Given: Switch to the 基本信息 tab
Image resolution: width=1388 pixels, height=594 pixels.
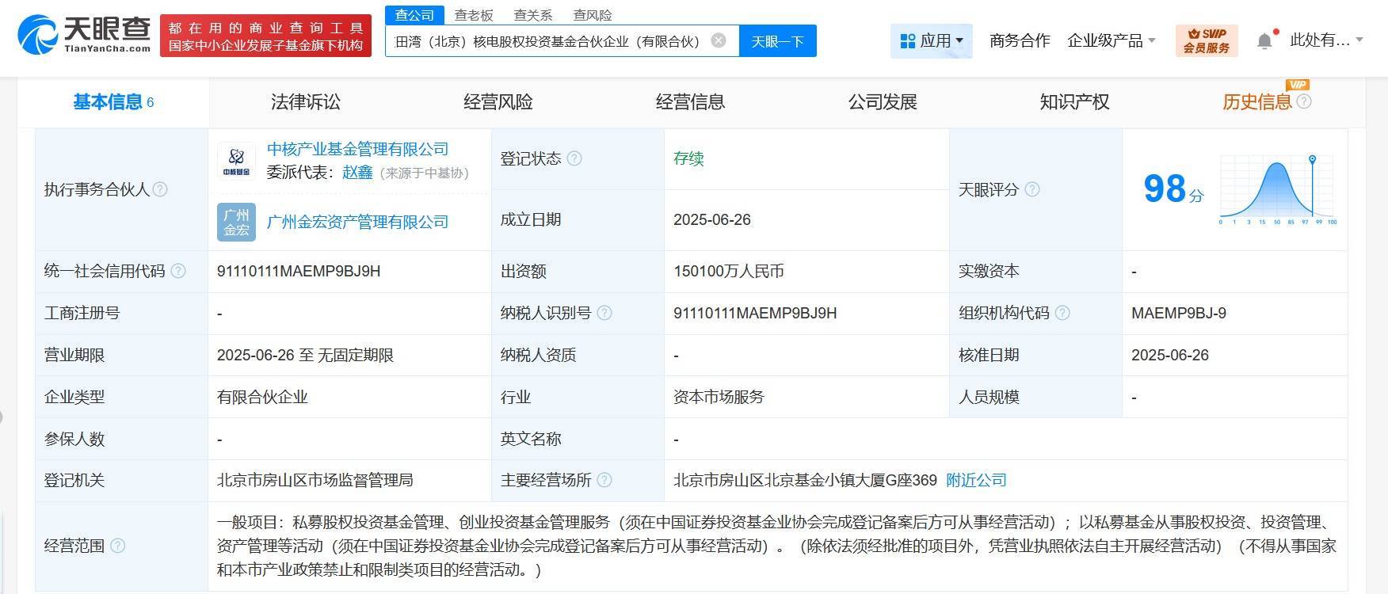Looking at the screenshot, I should [113, 101].
